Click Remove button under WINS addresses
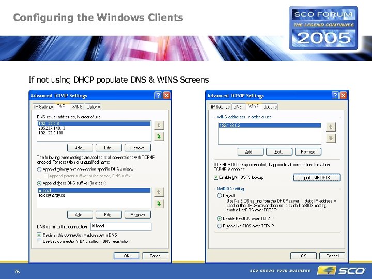Image resolution: width=372 pixels, height=279 pixels. pos(308,151)
